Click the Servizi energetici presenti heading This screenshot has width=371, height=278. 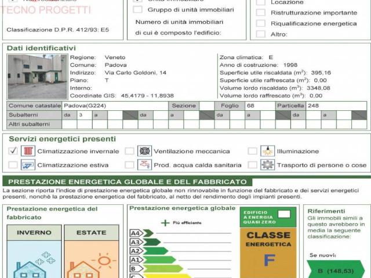point(62,139)
